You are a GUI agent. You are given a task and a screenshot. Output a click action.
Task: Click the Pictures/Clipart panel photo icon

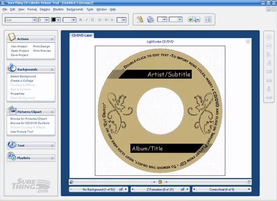tap(12, 110)
